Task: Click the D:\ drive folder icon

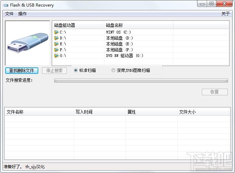Action: (x=56, y=38)
